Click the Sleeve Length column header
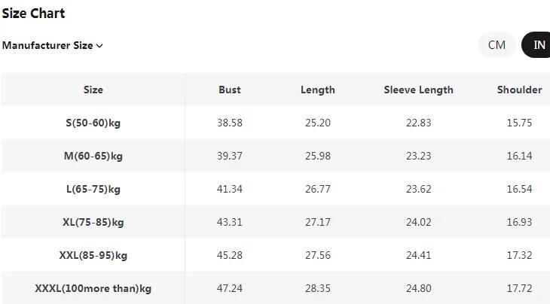This screenshot has height=304, width=550. pyautogui.click(x=418, y=90)
